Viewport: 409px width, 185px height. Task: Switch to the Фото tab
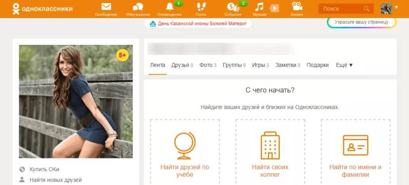[x=208, y=65]
